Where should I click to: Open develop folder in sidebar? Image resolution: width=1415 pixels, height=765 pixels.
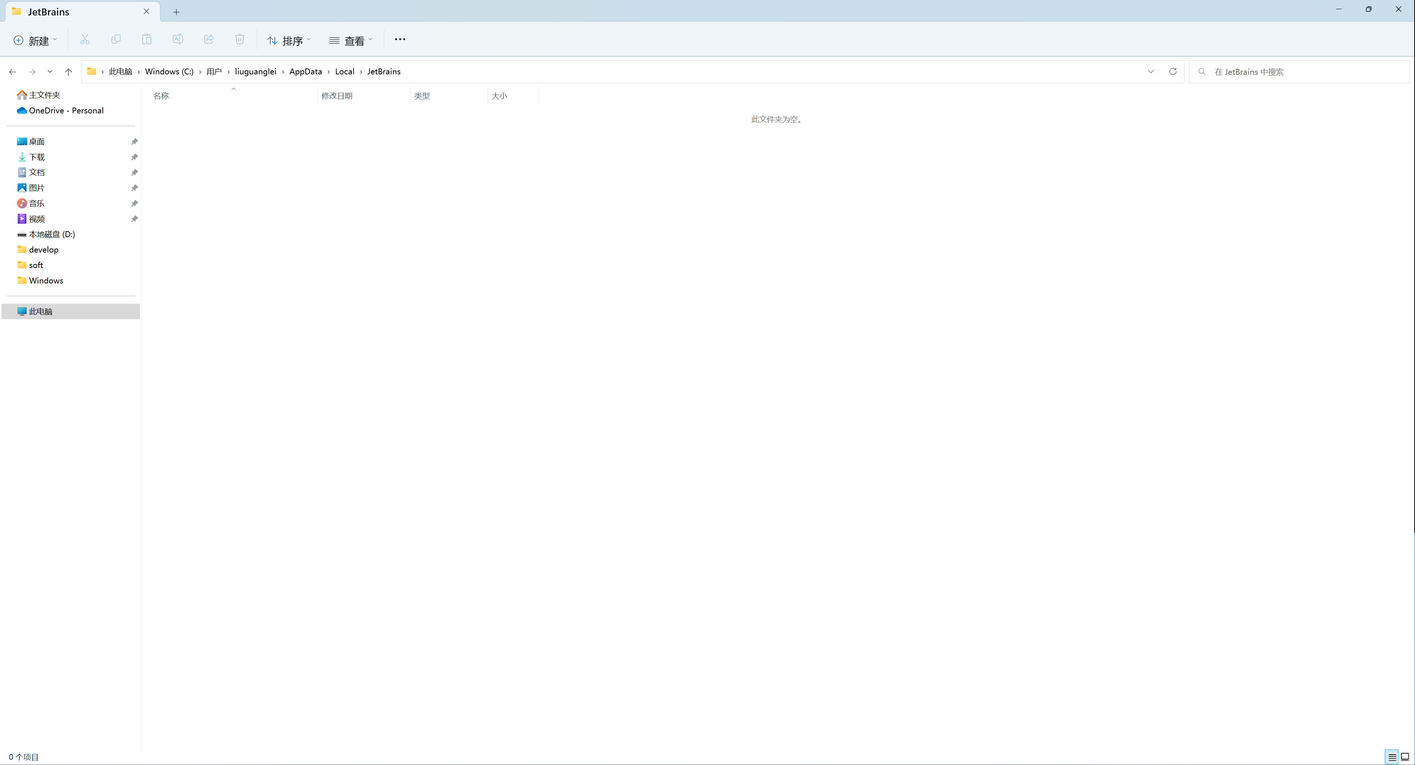tap(38, 249)
